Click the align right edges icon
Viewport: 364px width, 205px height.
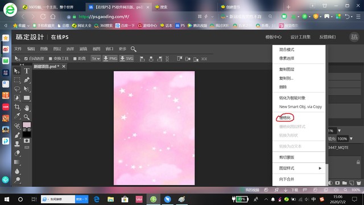159,59
